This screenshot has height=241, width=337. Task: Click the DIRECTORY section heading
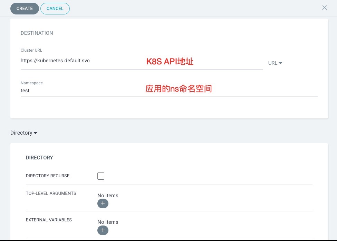tap(39, 158)
